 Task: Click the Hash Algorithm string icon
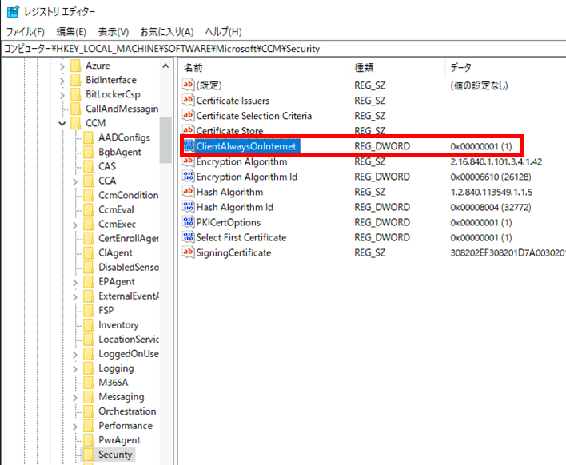tap(188, 191)
